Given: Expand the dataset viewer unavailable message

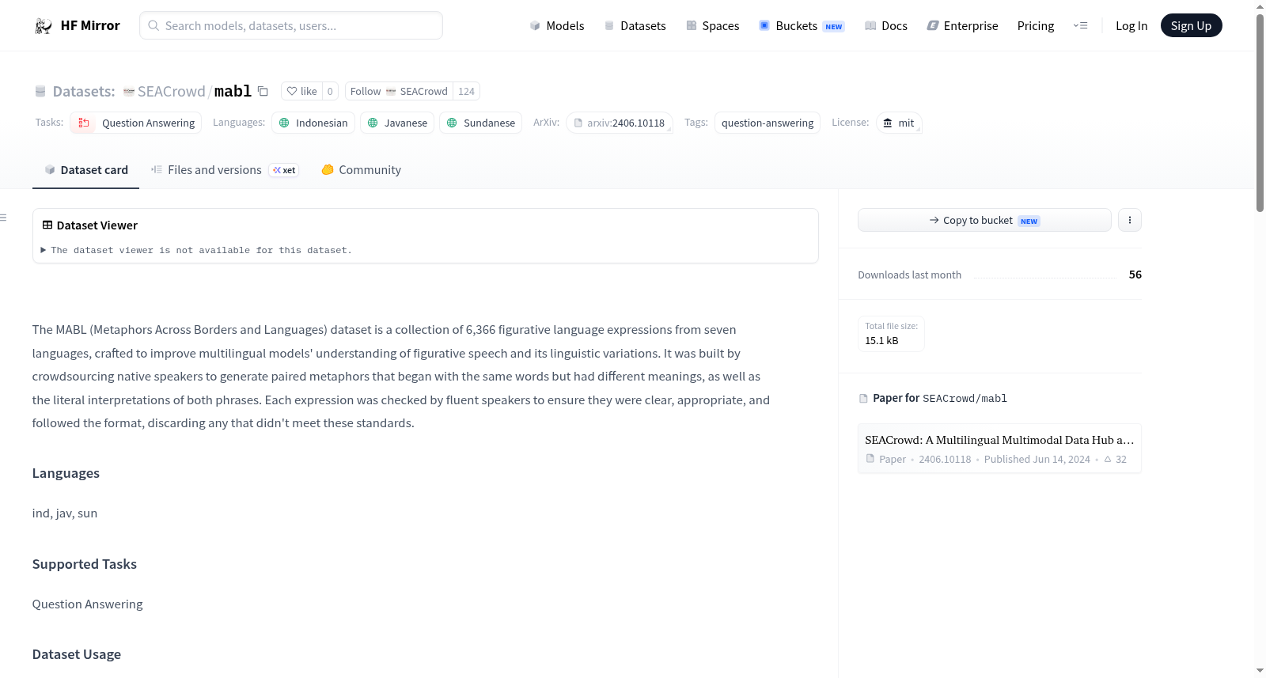Looking at the screenshot, I should pyautogui.click(x=196, y=250).
